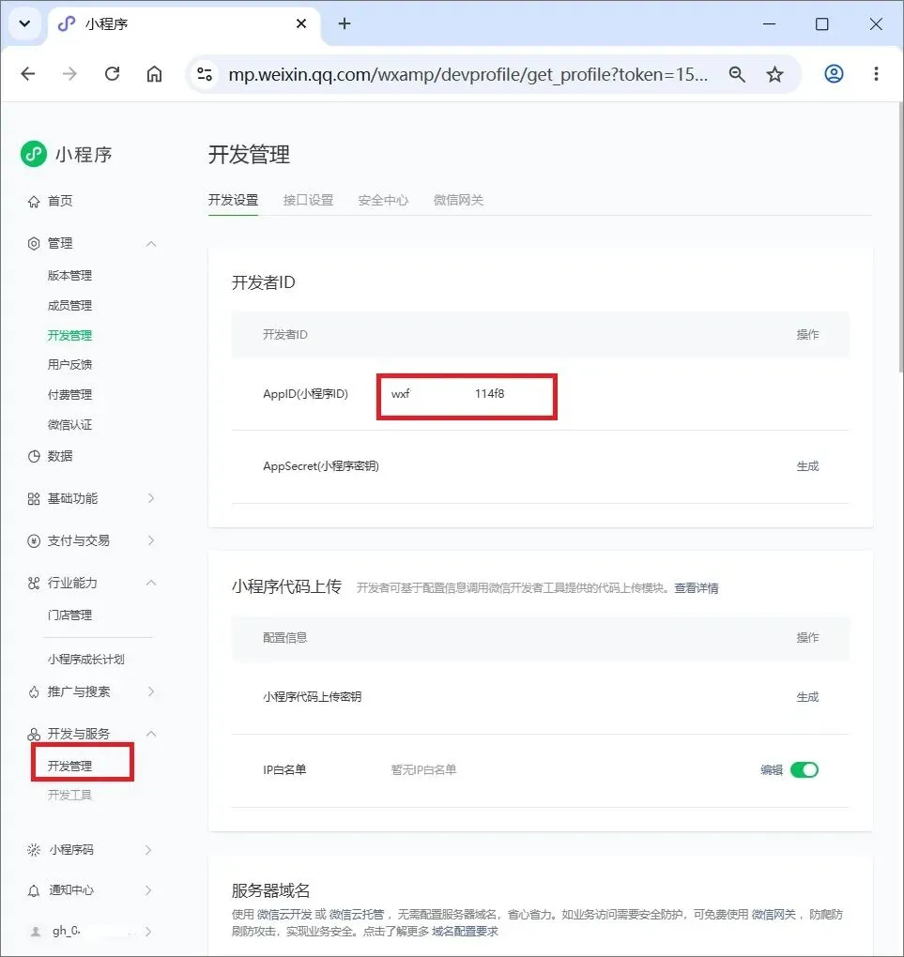Open 开发工具 in sidebar

[69, 796]
